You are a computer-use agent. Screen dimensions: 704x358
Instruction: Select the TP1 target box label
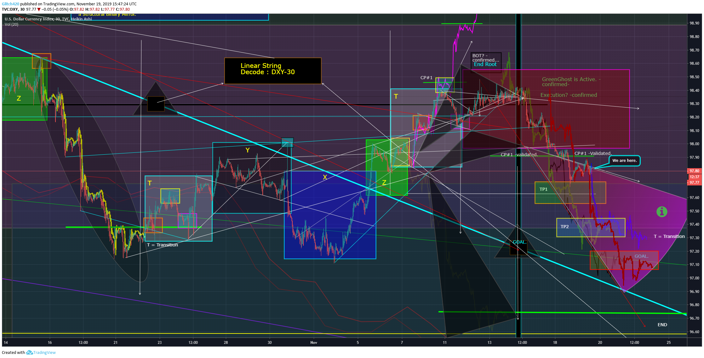coord(543,189)
